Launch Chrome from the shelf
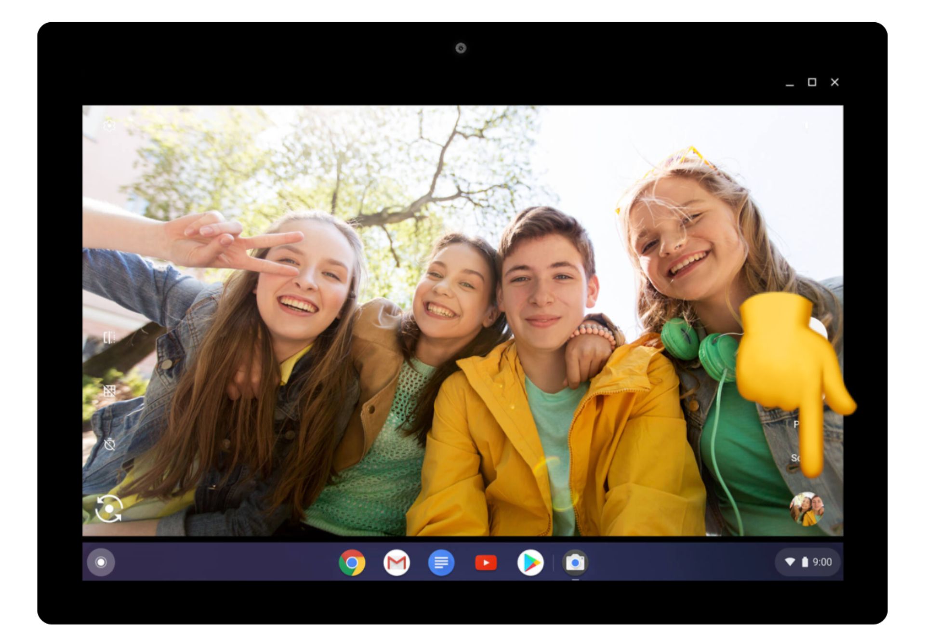 (x=352, y=562)
